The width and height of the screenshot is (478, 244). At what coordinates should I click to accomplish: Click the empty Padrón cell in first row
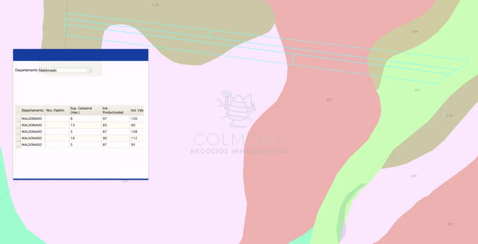(57, 119)
